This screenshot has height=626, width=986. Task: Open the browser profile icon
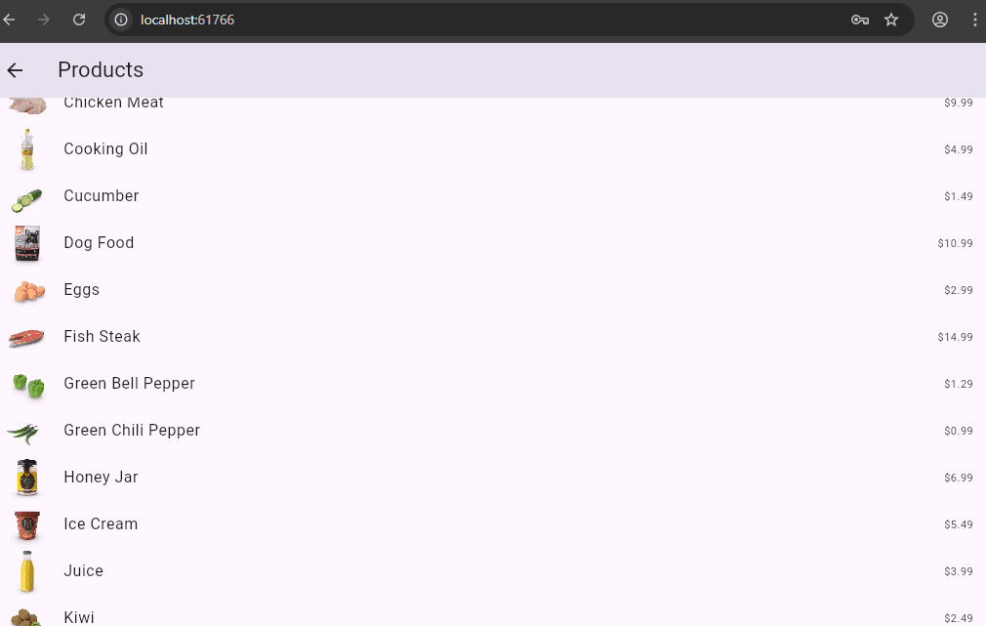click(939, 20)
